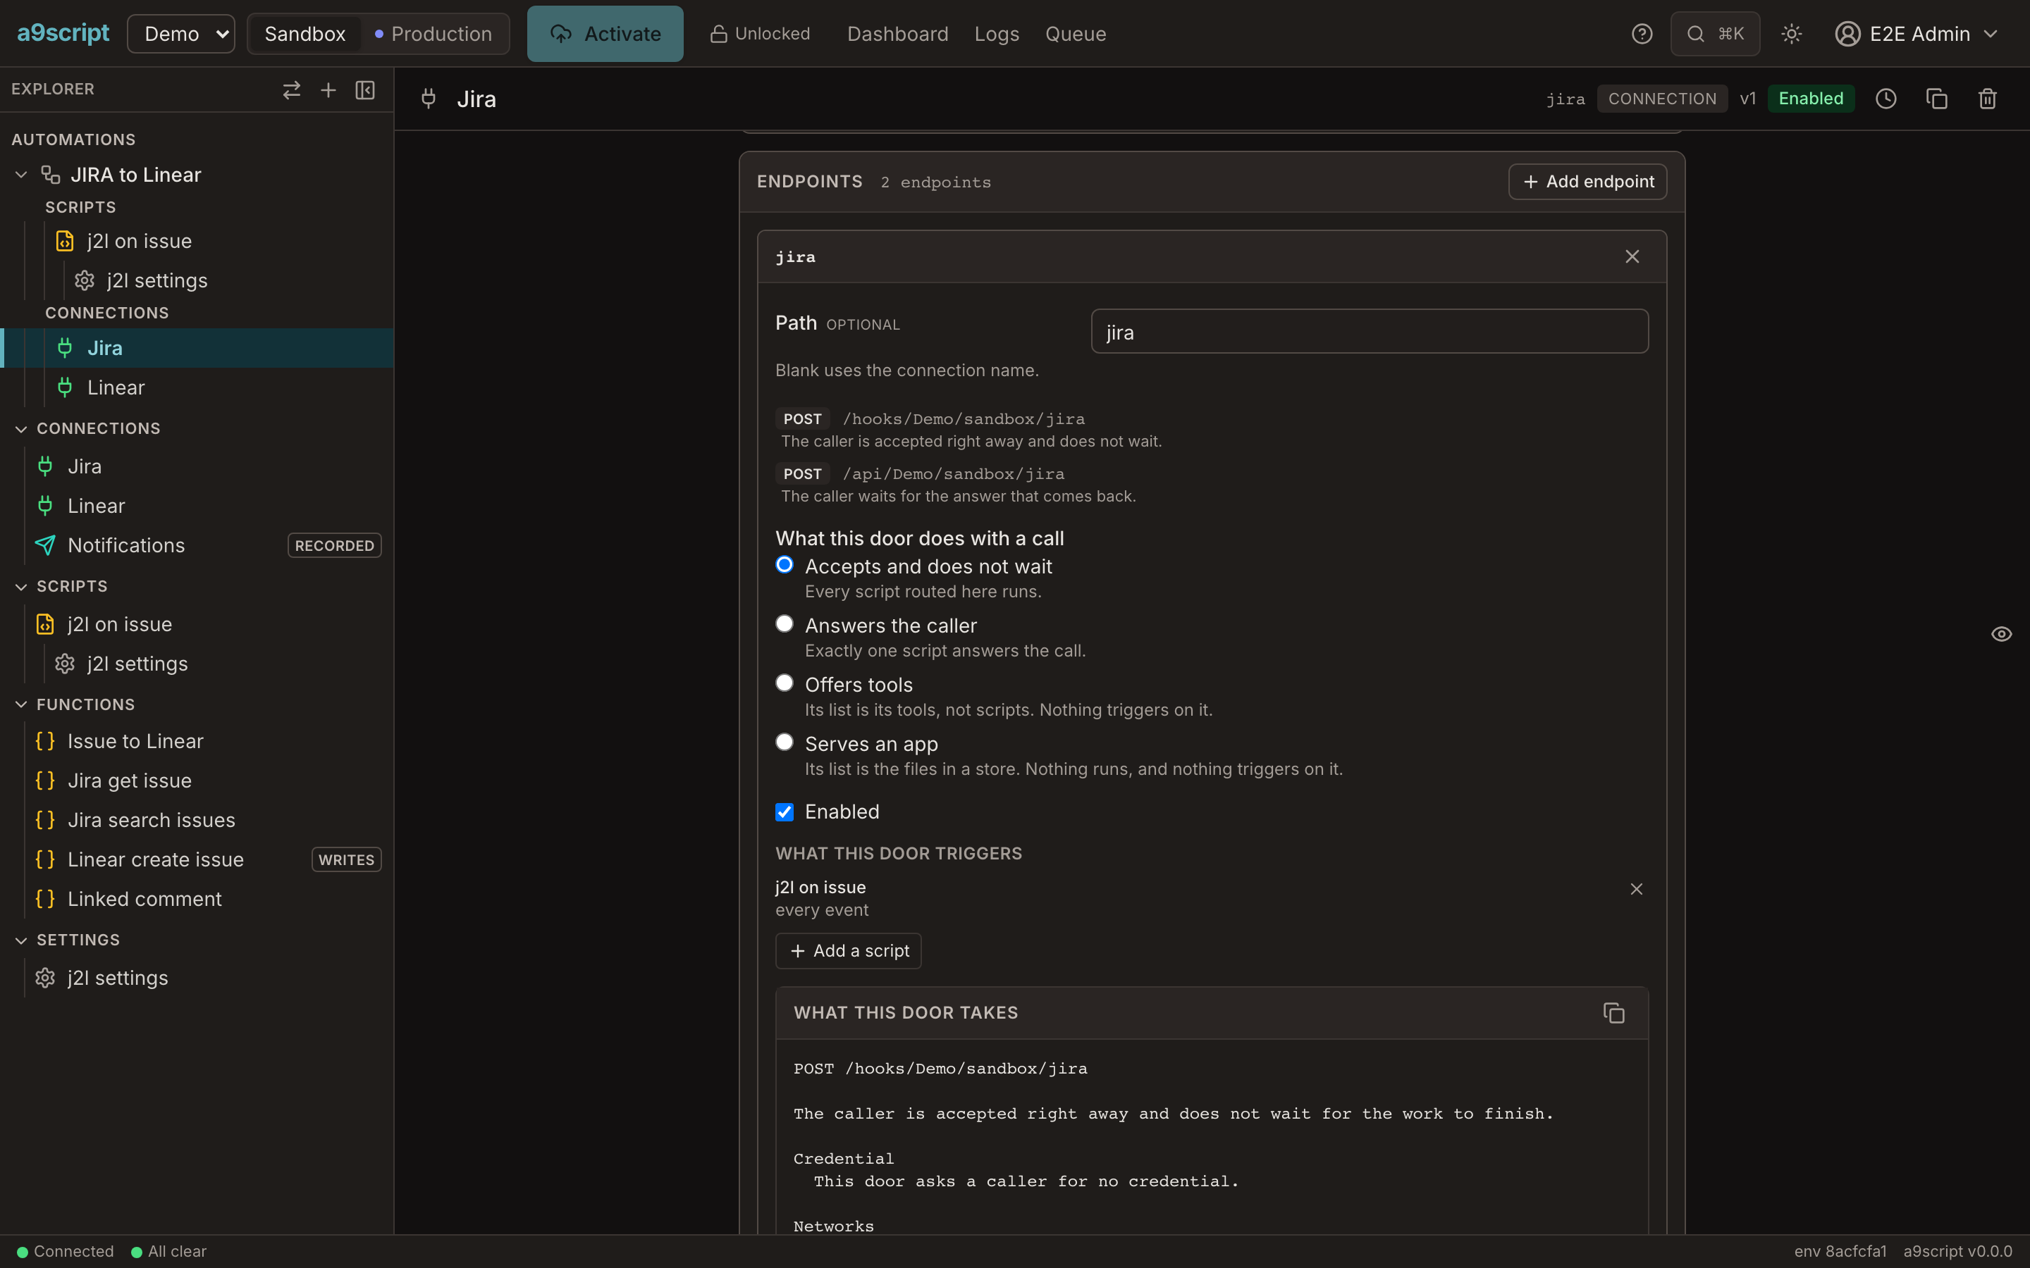The width and height of the screenshot is (2030, 1268).
Task: Switch to the Production environment
Action: [433, 34]
